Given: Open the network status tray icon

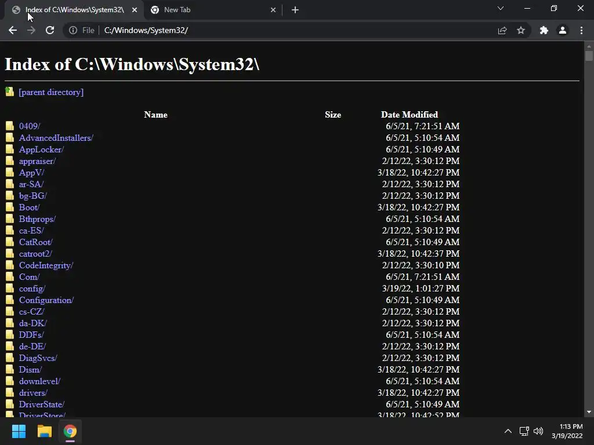Looking at the screenshot, I should (524, 431).
